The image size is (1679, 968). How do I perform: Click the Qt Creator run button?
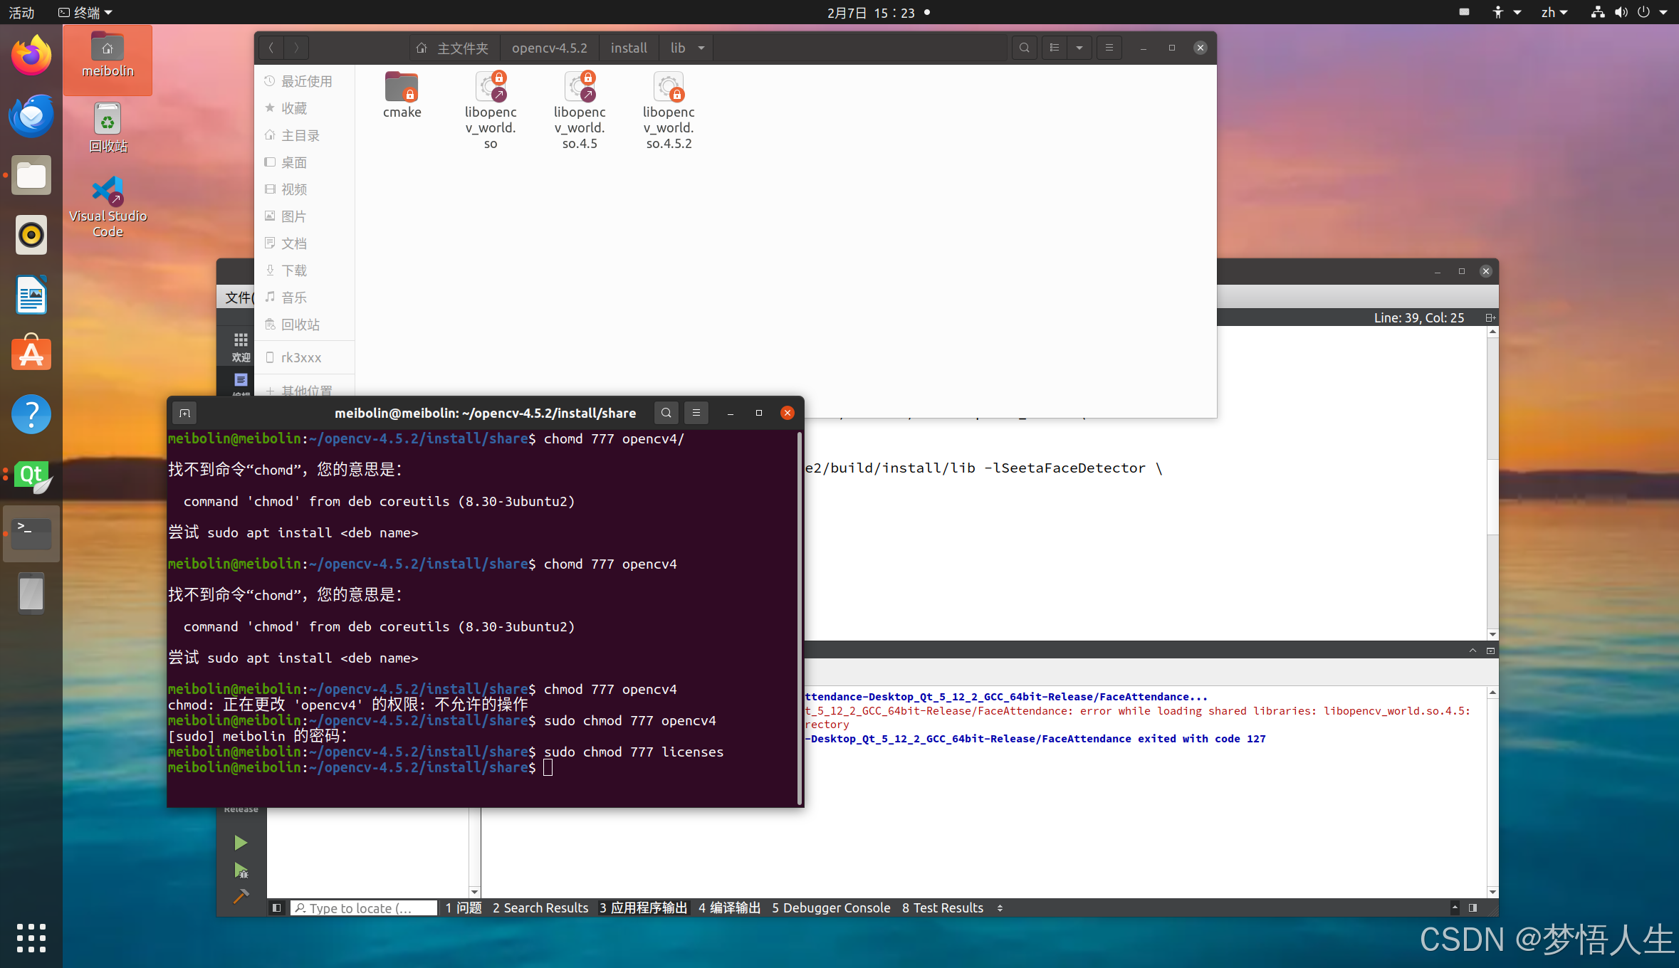(241, 843)
